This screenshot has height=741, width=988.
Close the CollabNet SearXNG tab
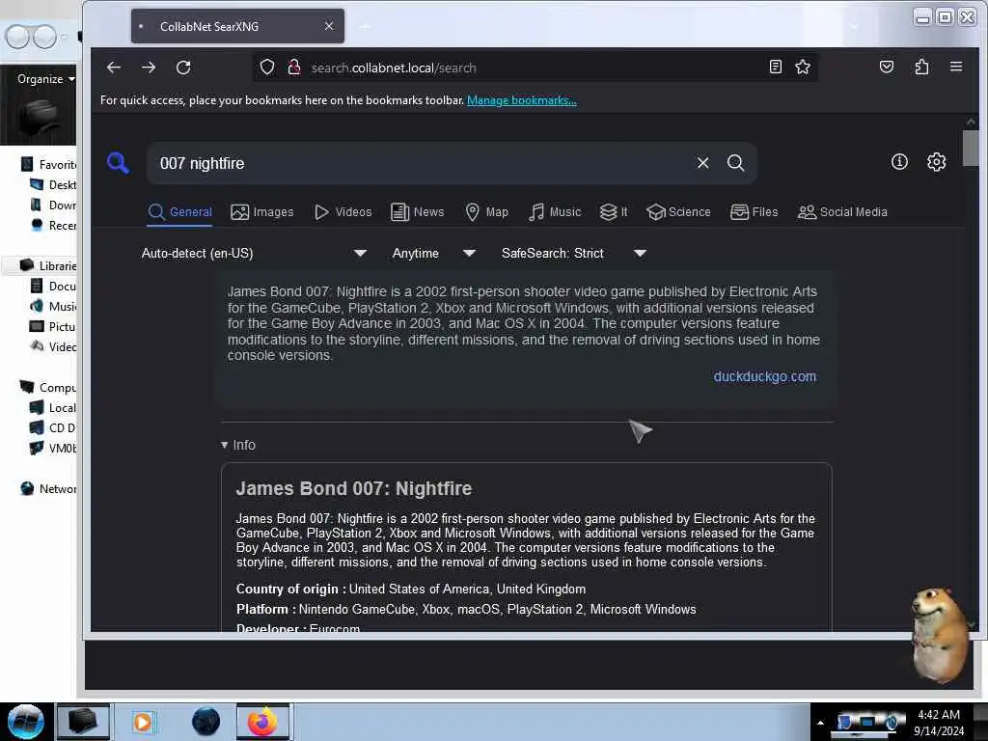coord(329,26)
